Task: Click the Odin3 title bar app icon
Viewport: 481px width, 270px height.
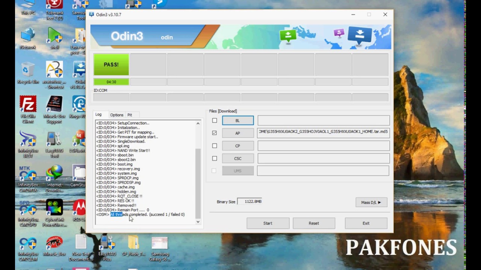Action: [x=91, y=15]
